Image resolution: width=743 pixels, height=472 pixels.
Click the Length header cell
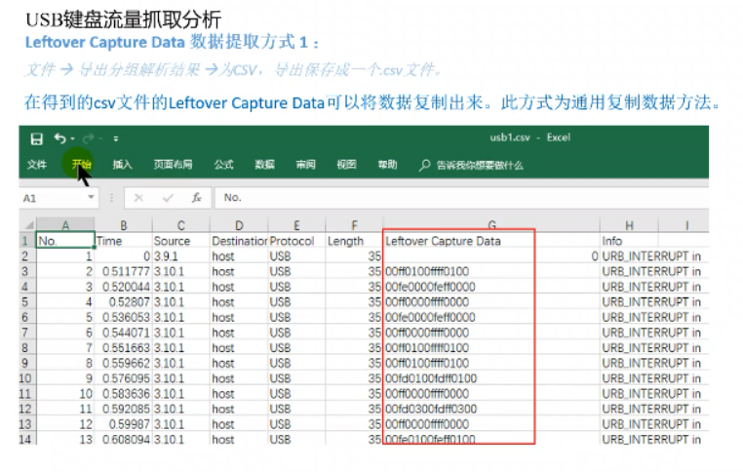click(354, 240)
